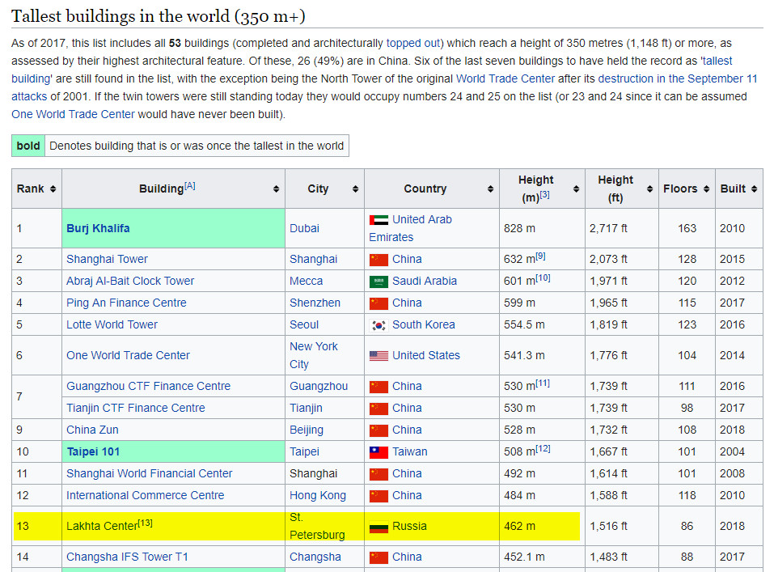Image resolution: width=774 pixels, height=572 pixels.
Task: Open One World Trade Center link in paragraph
Action: point(73,115)
